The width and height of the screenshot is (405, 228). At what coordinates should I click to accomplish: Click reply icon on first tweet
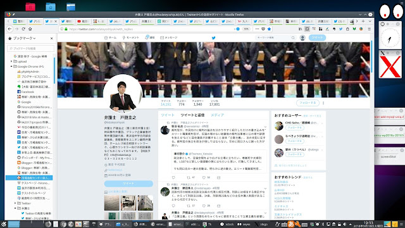173,177
